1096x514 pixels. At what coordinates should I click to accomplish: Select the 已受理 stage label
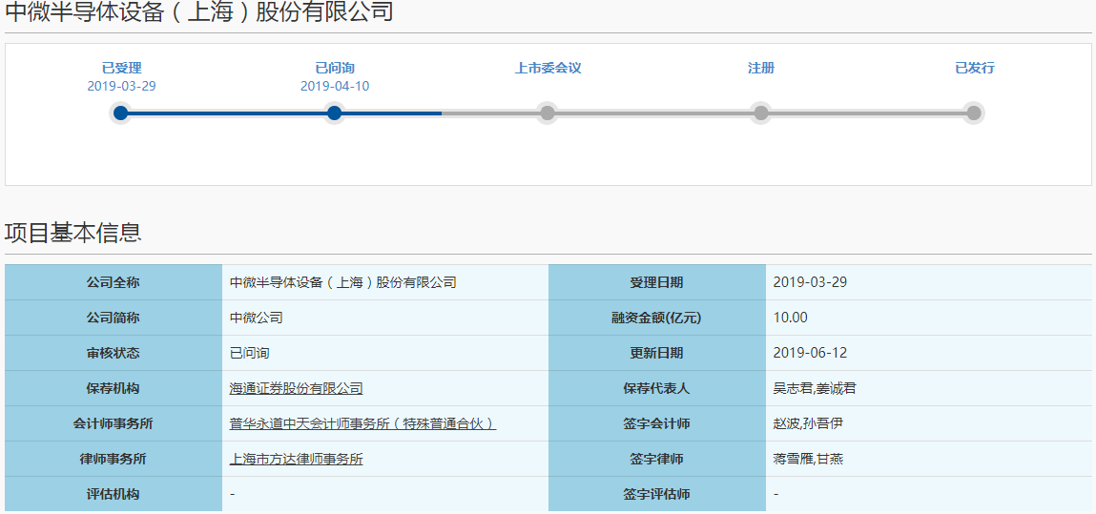coord(122,69)
